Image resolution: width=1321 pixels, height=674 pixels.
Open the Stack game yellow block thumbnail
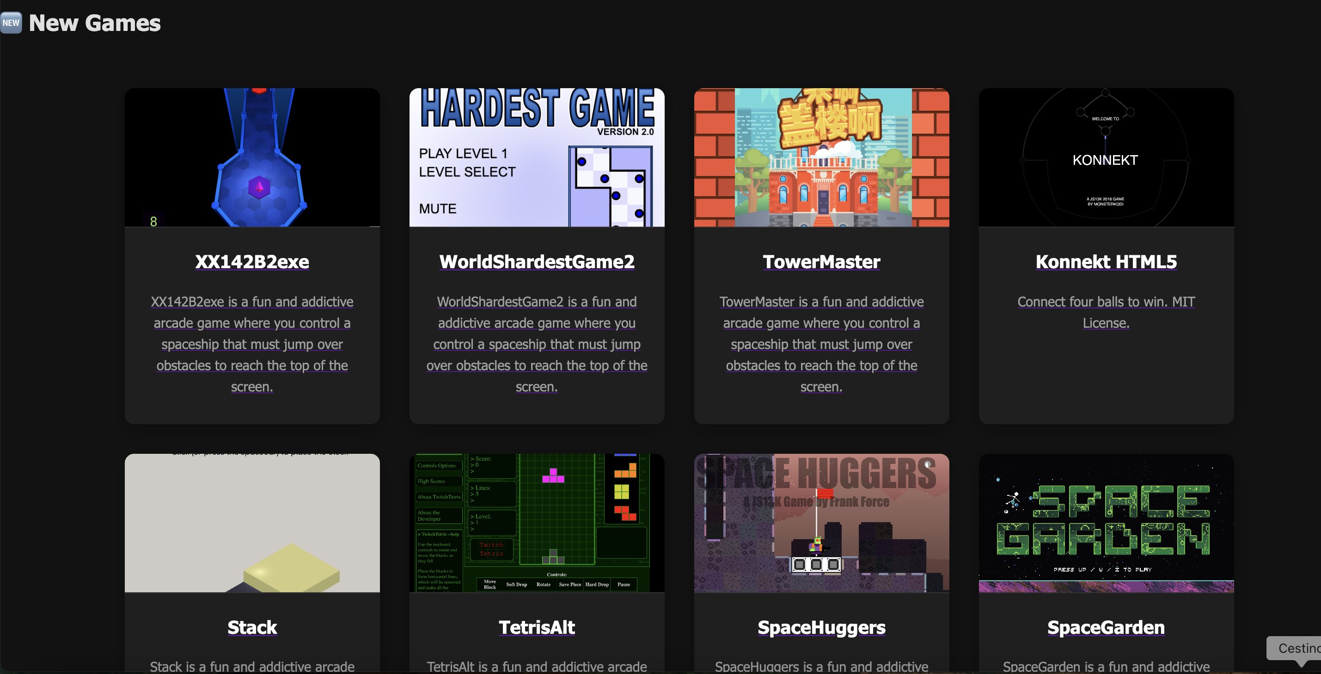point(252,523)
